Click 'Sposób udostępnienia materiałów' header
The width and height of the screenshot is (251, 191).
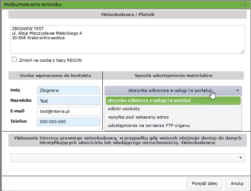(173, 75)
